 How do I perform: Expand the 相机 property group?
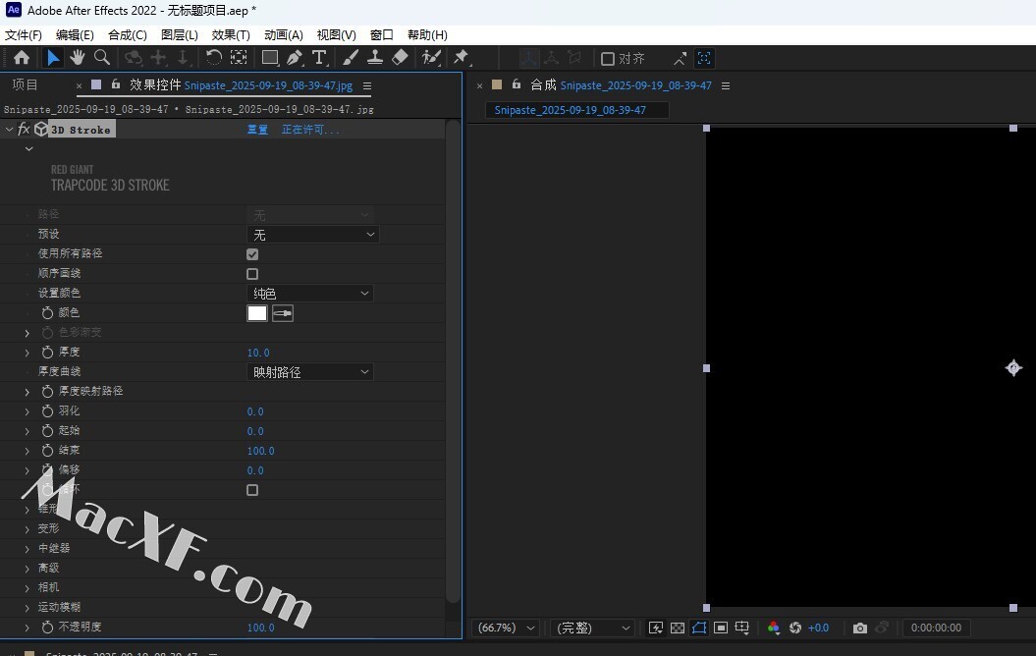coord(27,587)
